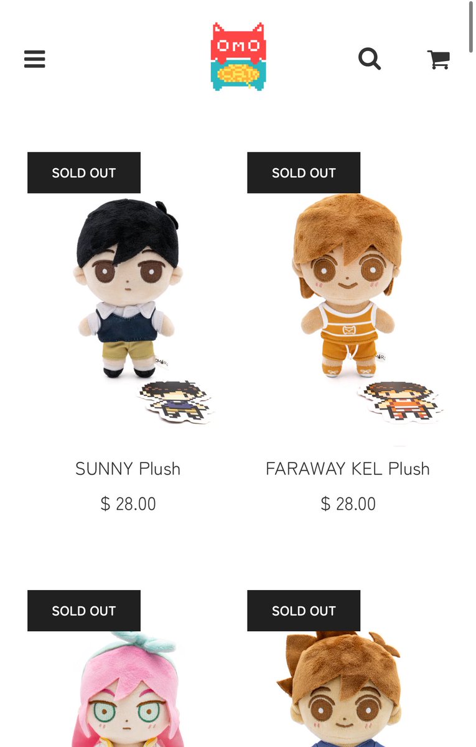Open the SUNNY Plush title link
The width and height of the screenshot is (476, 747).
128,469
